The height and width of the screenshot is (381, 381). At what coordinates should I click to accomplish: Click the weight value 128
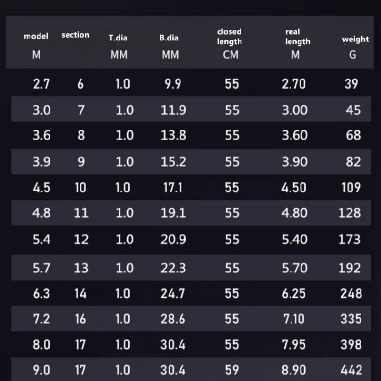(x=350, y=213)
